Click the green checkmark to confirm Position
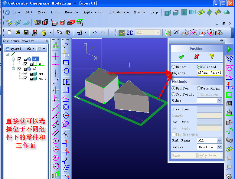 pyautogui.click(x=181, y=57)
